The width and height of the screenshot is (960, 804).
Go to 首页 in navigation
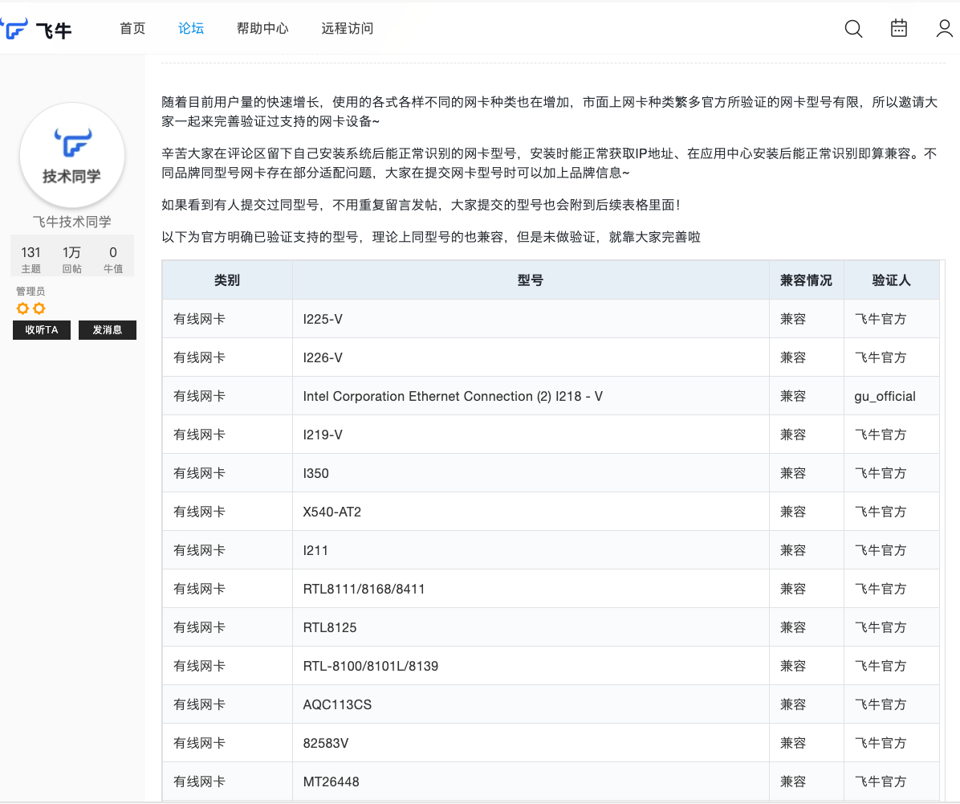[x=132, y=28]
